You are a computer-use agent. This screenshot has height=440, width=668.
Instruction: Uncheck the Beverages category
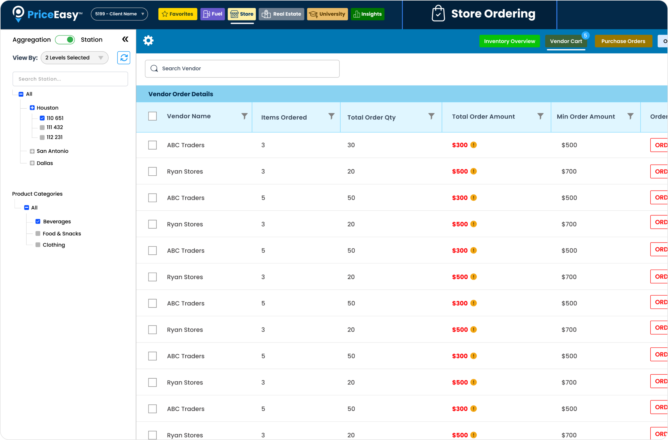[38, 221]
